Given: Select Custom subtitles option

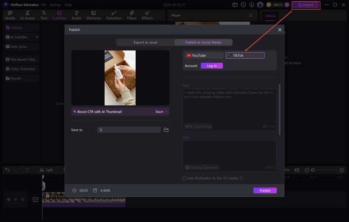Looking at the screenshot, I should pos(22,28).
